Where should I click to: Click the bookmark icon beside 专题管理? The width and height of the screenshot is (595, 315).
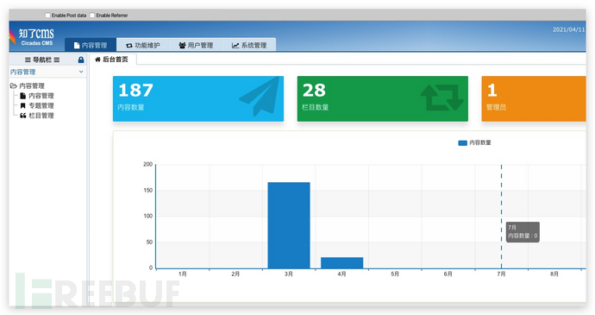click(x=22, y=105)
